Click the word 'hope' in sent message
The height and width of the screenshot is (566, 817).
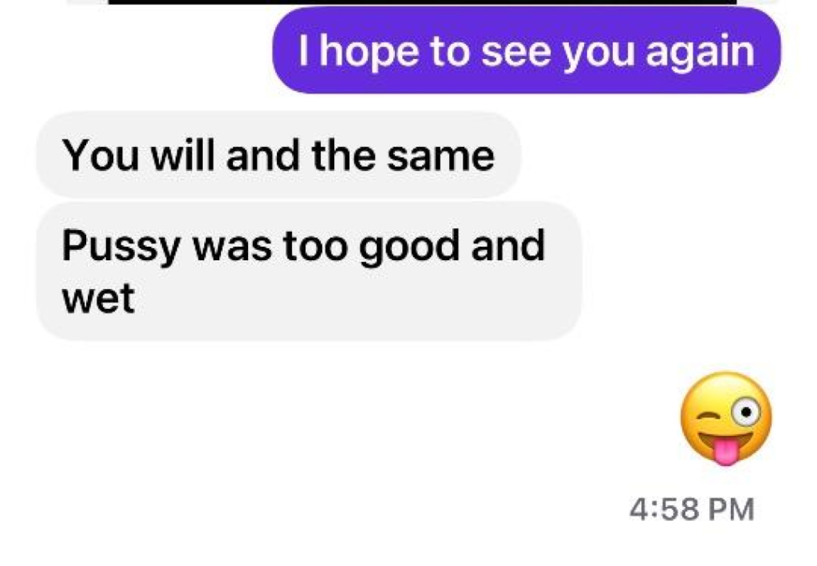369,52
